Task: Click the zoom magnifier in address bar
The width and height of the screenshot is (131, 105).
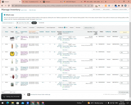Action: tap(85, 6)
